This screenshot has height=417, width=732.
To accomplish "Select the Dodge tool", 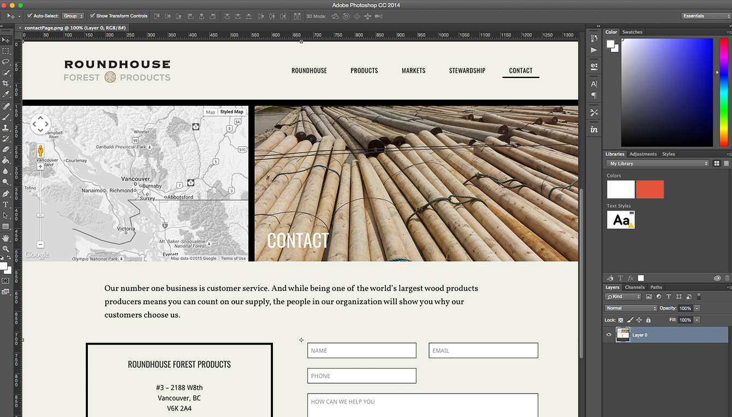I will pos(5,183).
